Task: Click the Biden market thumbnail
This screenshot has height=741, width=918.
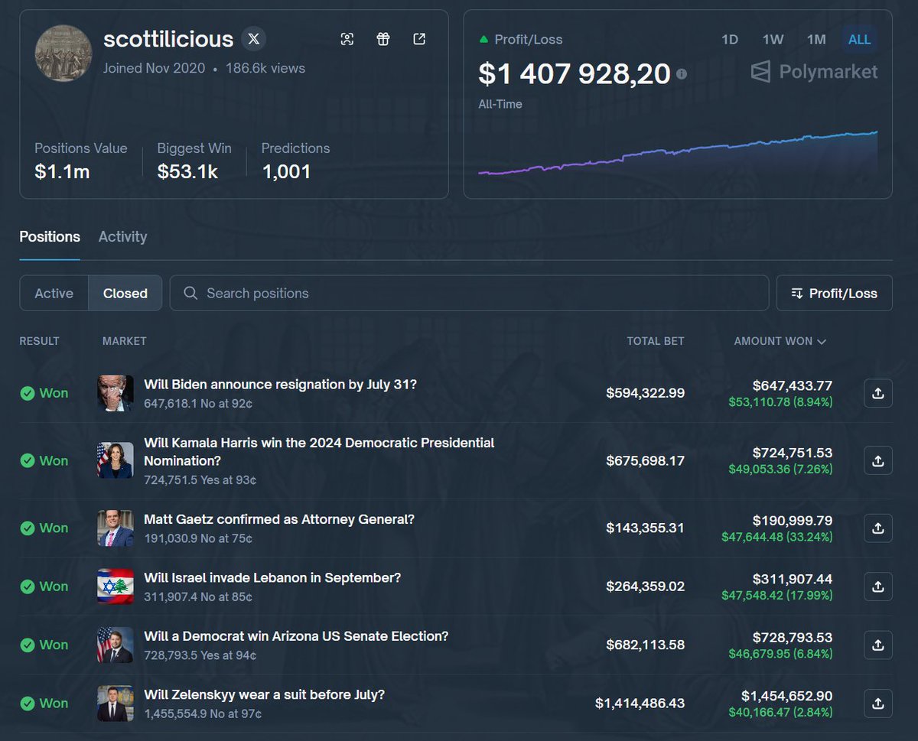Action: [116, 393]
